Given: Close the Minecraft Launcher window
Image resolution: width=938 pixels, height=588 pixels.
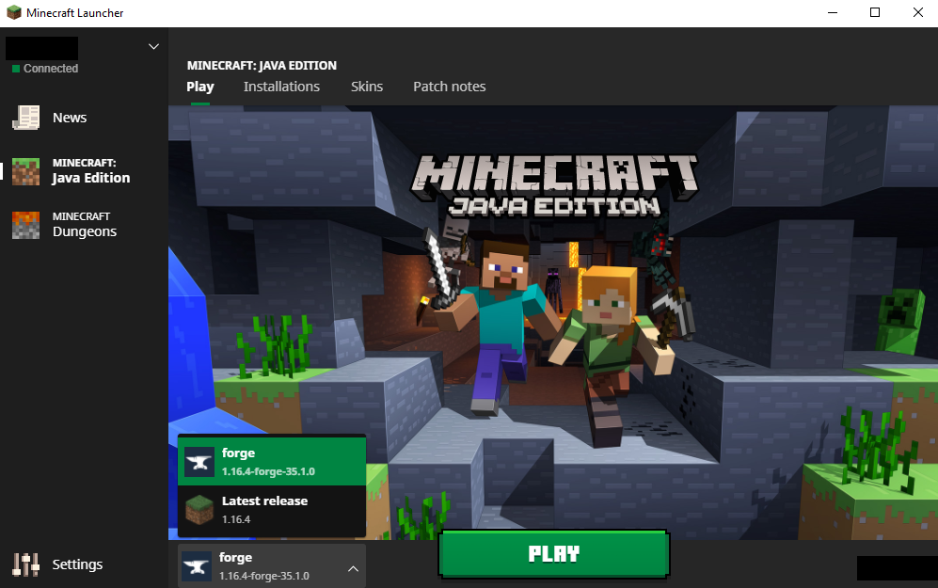Looking at the screenshot, I should tap(917, 12).
